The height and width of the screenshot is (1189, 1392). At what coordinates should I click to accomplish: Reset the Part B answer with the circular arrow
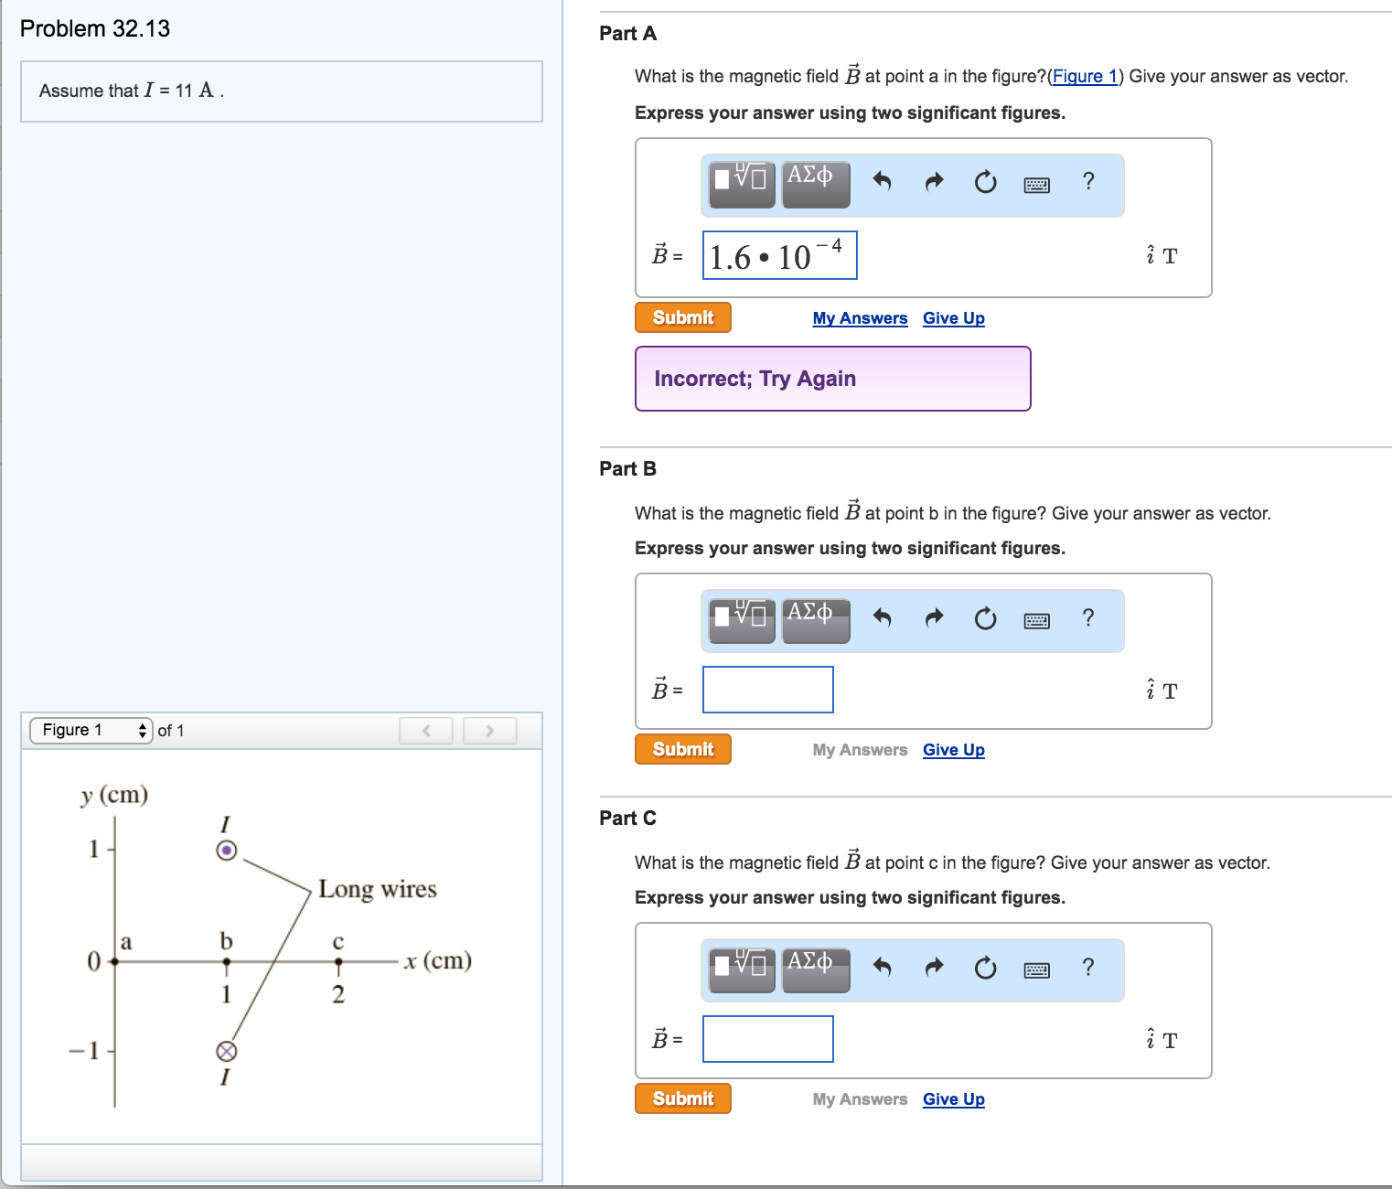[x=985, y=618]
